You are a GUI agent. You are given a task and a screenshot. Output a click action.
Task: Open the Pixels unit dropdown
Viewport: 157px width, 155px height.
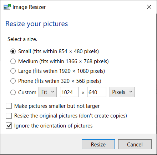[122, 92]
